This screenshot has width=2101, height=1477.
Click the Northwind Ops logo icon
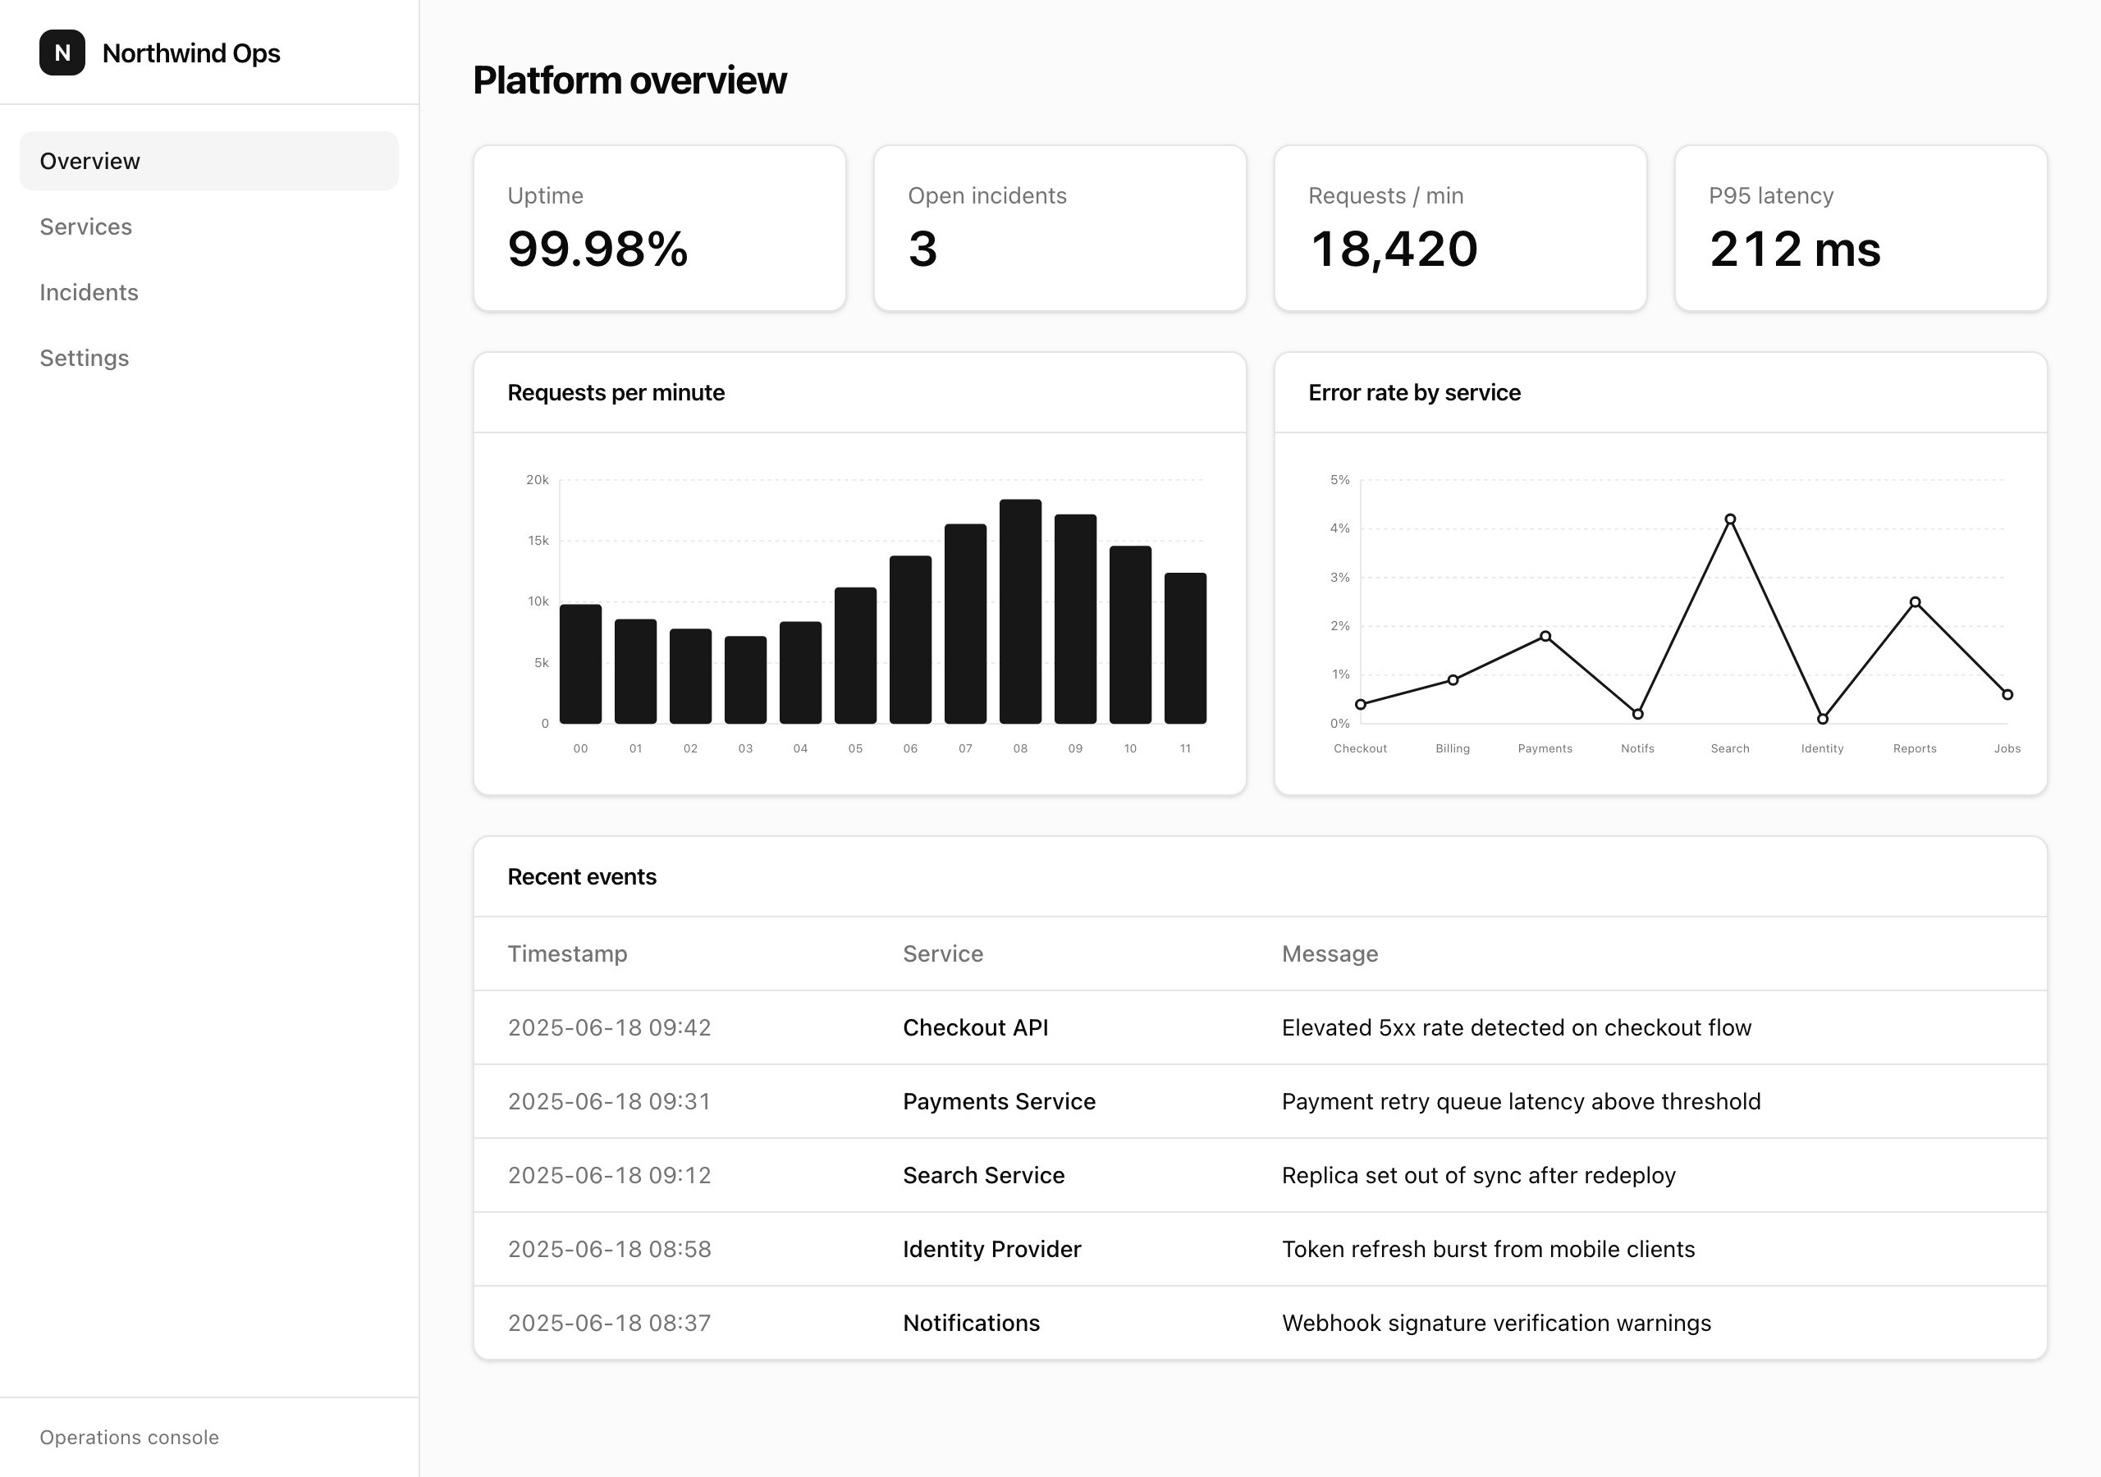point(62,53)
